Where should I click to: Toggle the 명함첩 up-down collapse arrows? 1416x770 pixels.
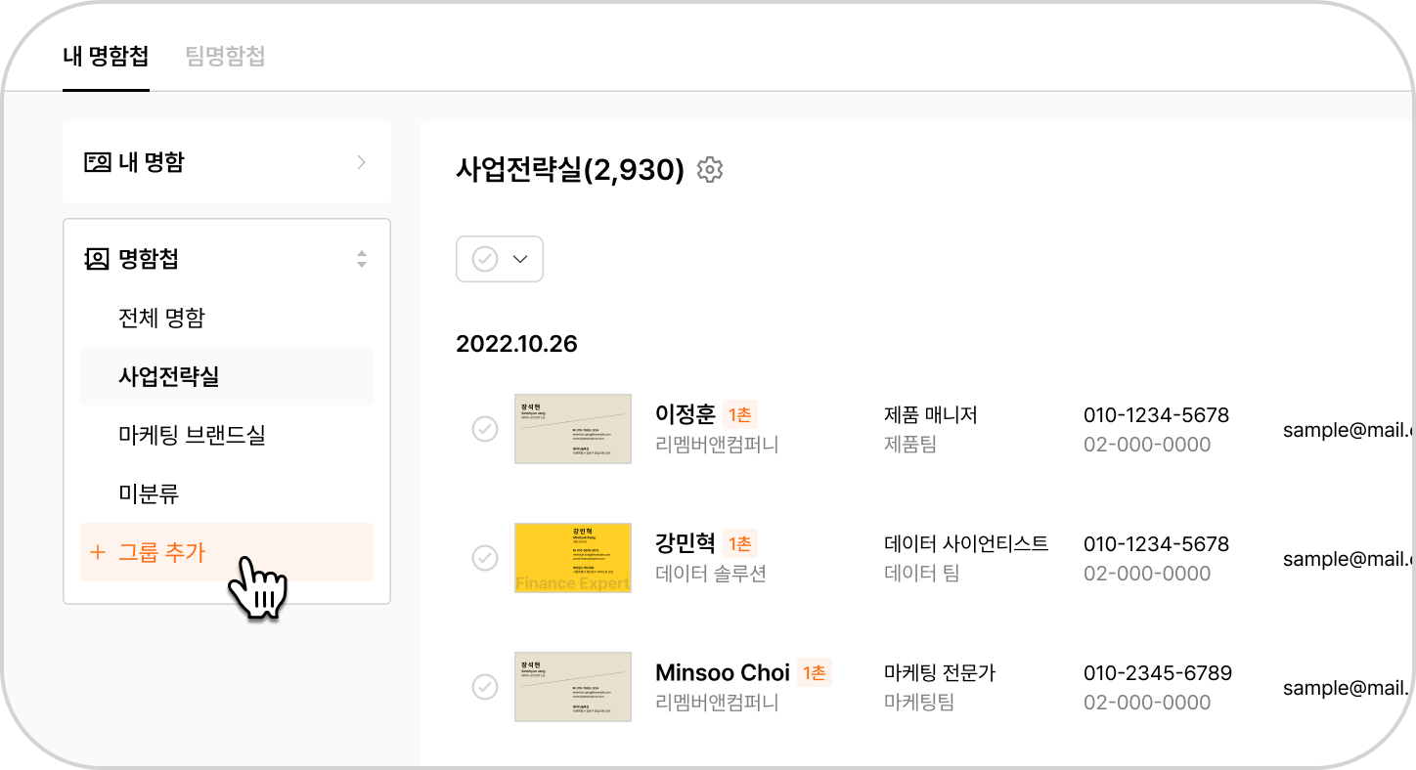point(362,259)
